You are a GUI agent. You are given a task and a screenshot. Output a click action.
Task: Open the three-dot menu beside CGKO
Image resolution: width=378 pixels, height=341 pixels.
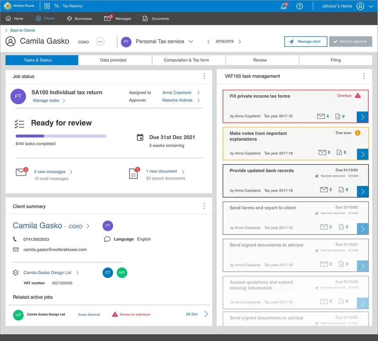point(100,41)
